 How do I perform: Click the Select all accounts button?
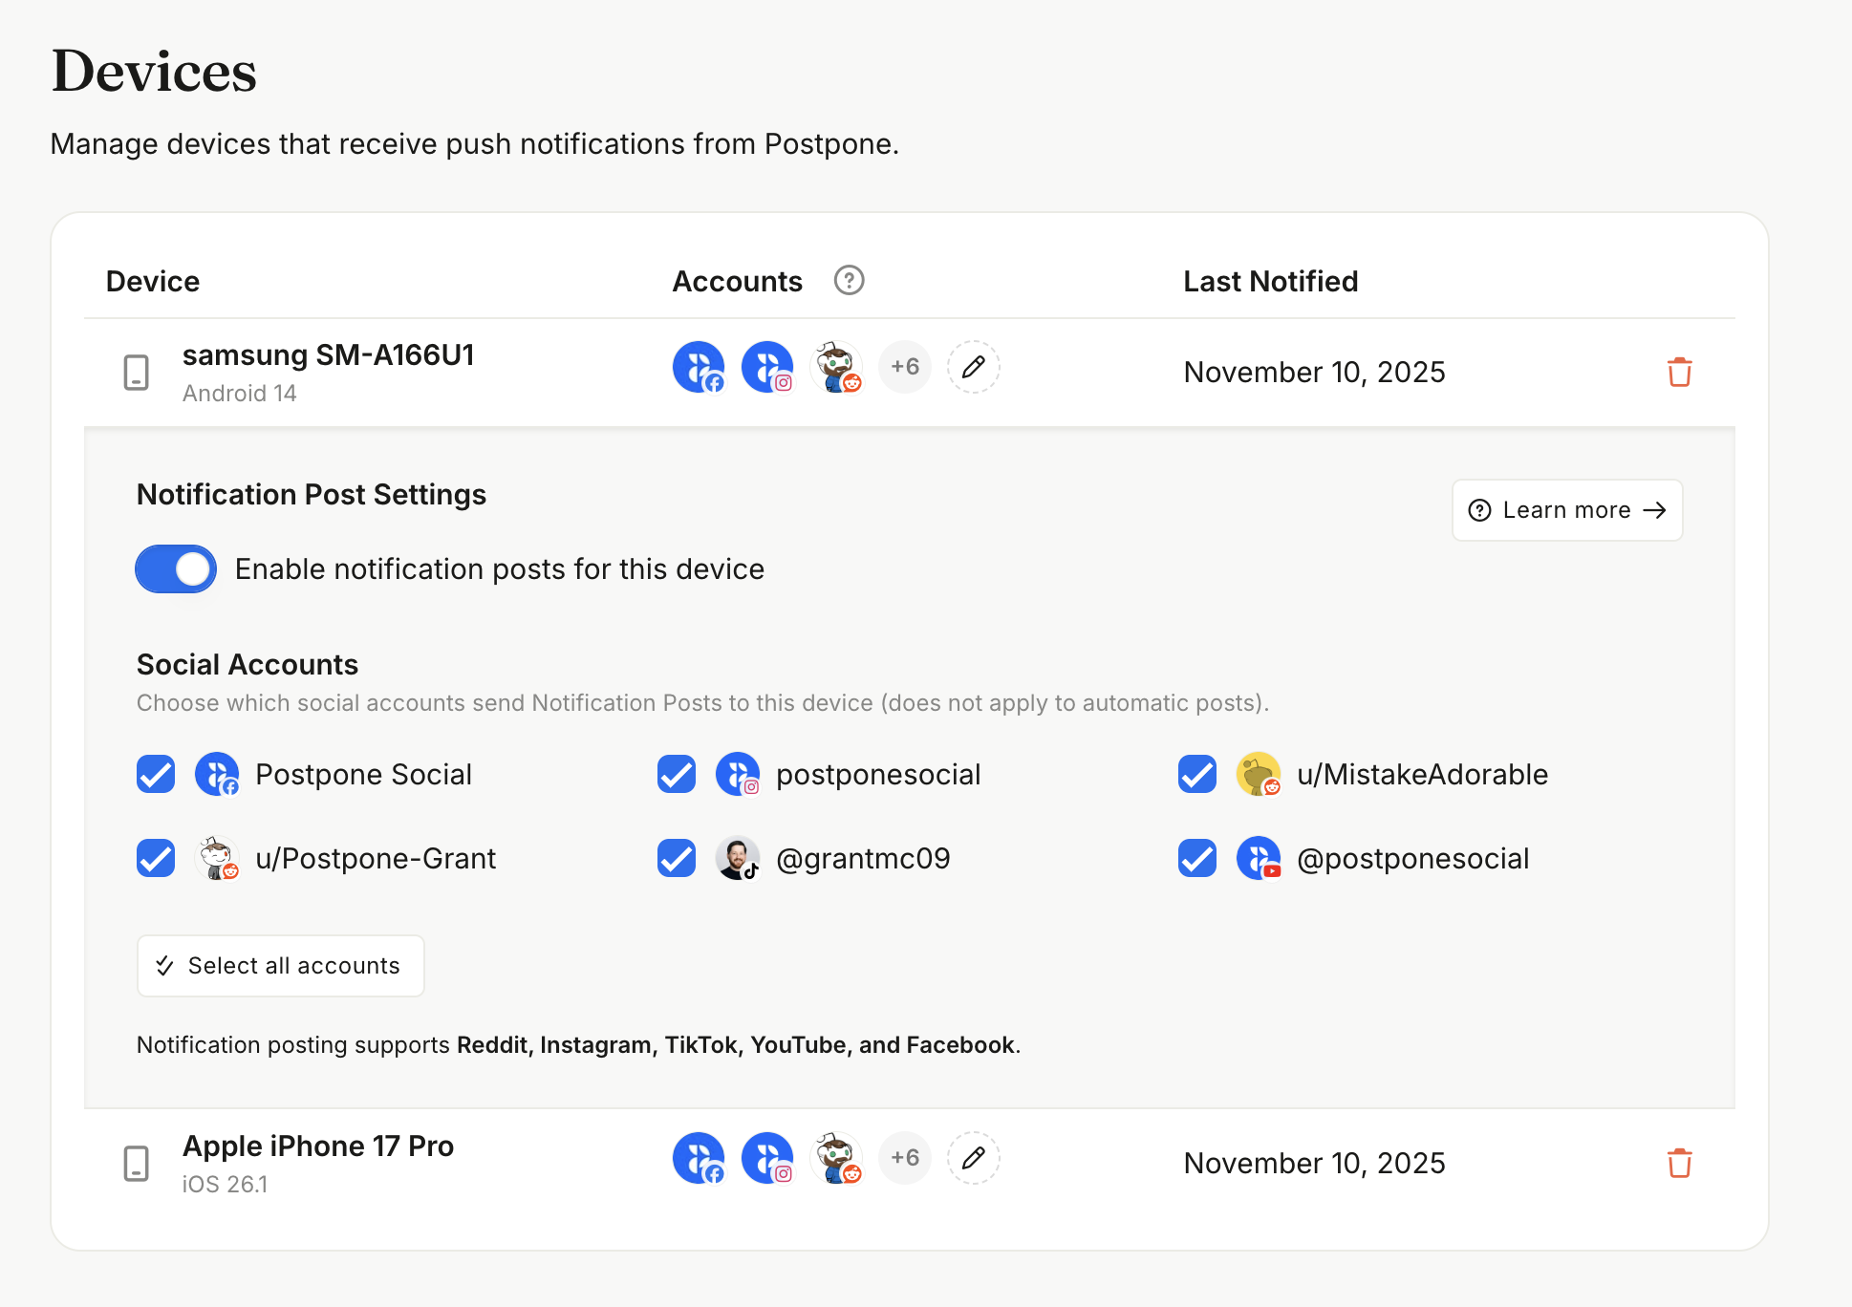(x=280, y=966)
